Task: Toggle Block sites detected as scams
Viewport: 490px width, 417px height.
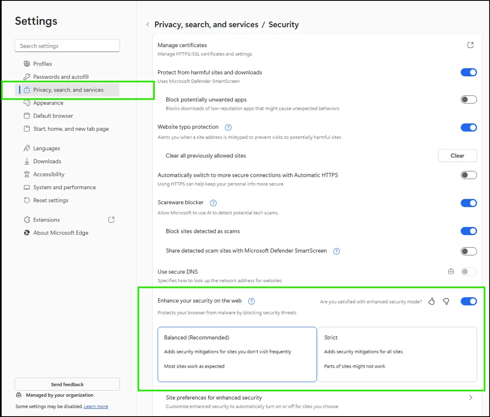Action: tap(469, 231)
